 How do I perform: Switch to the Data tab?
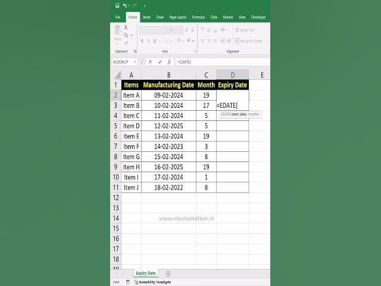214,17
